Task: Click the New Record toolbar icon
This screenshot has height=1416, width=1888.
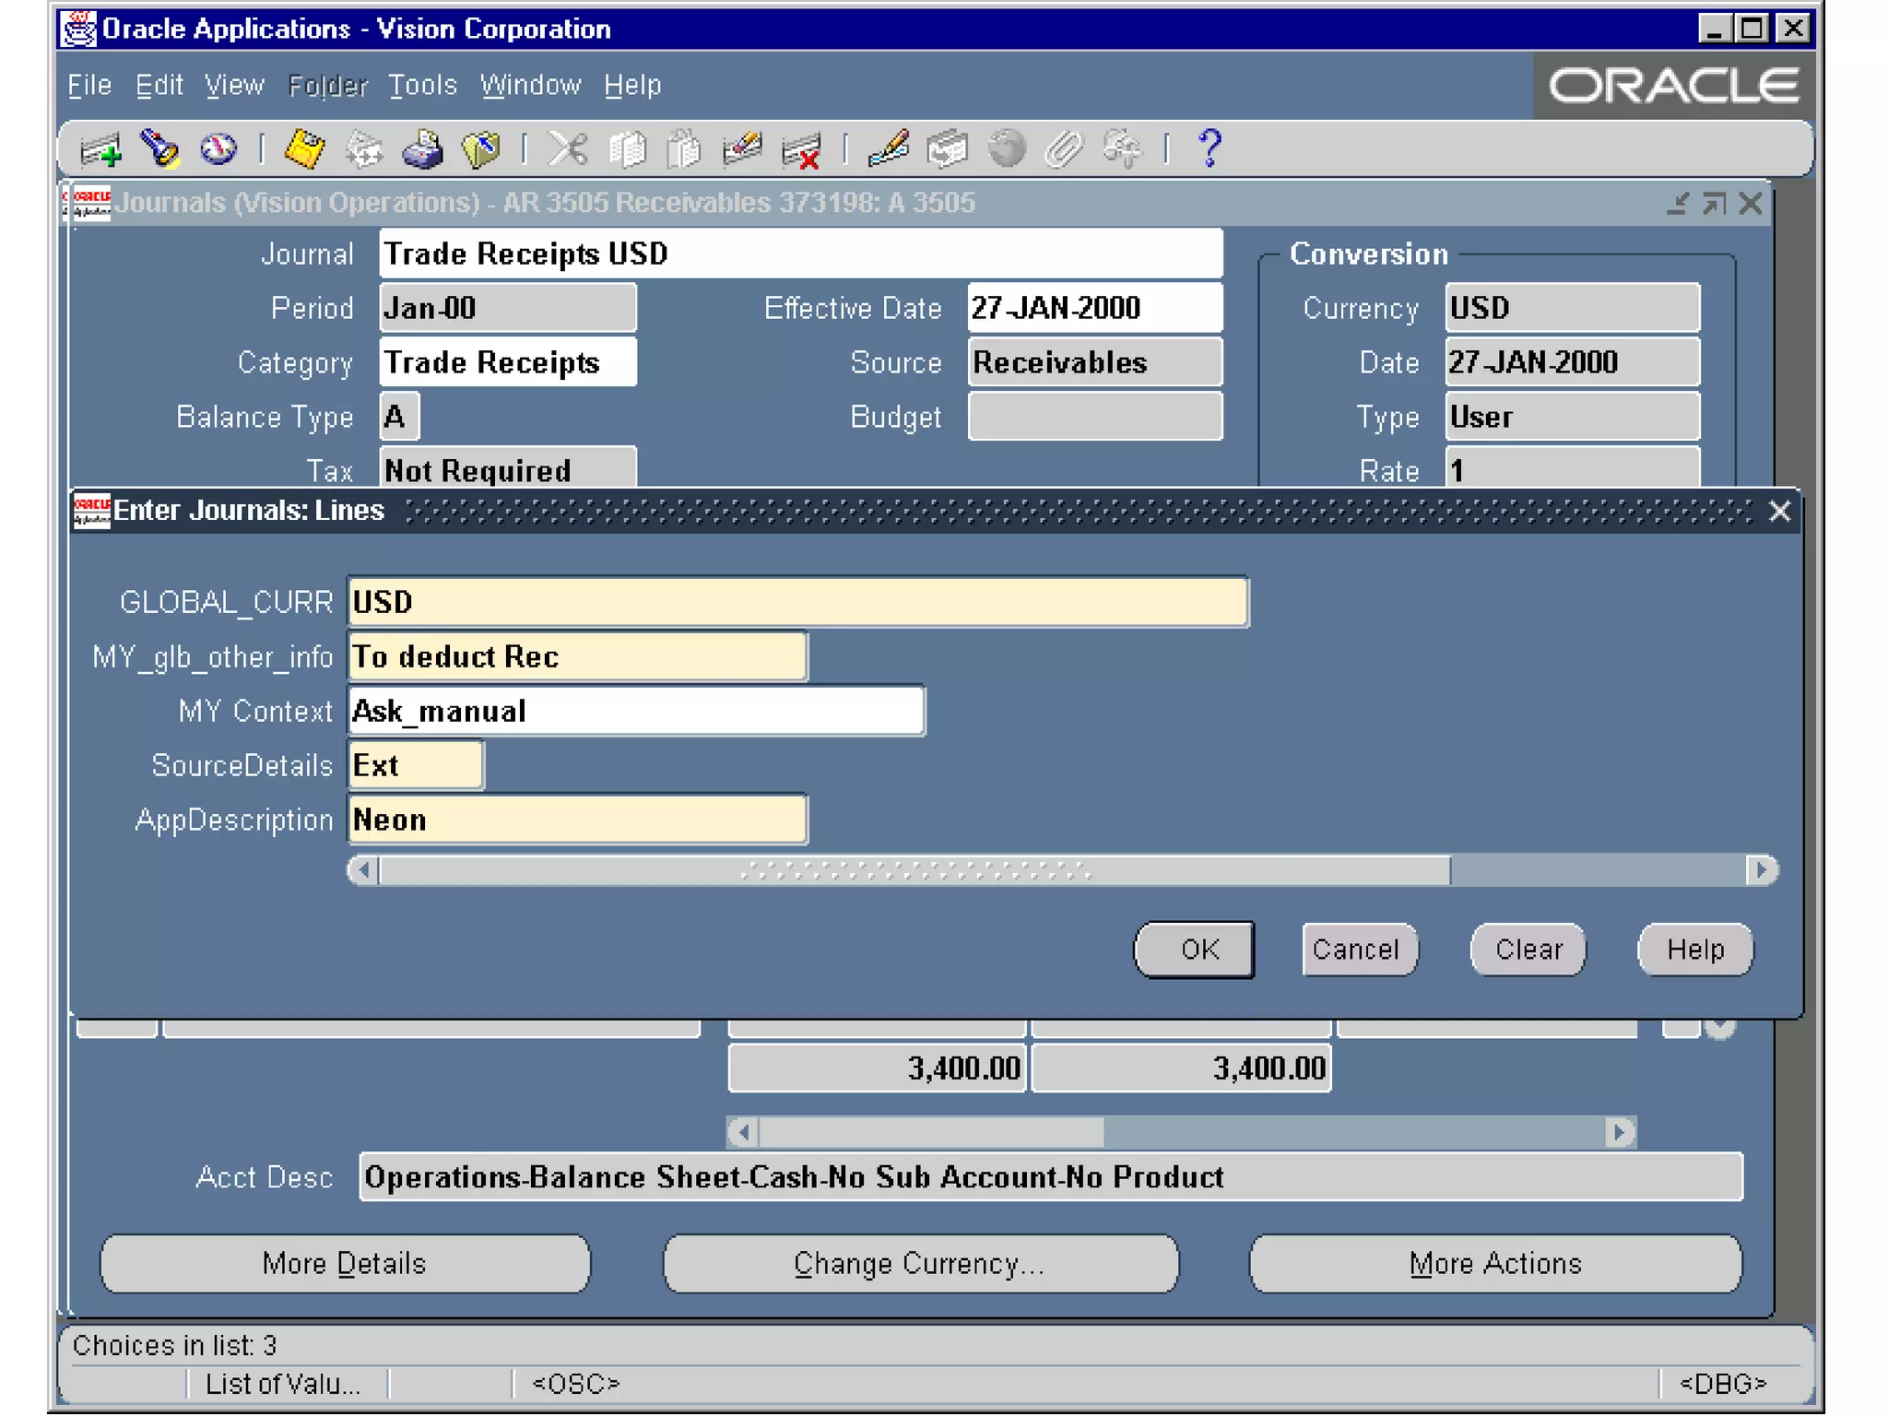Action: (100, 149)
